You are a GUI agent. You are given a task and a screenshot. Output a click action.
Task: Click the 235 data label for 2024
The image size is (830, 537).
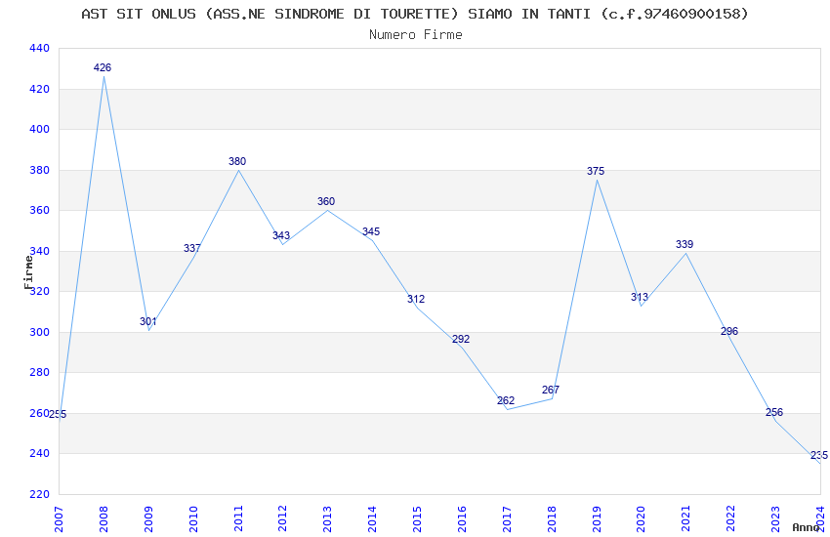pyautogui.click(x=819, y=455)
